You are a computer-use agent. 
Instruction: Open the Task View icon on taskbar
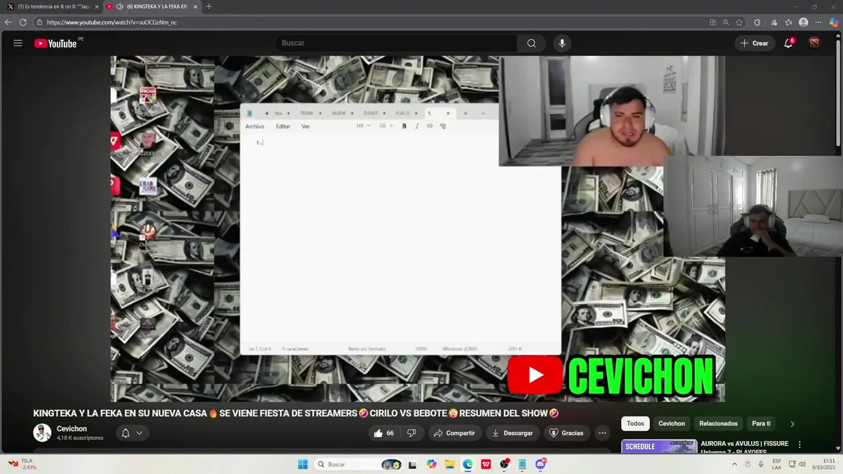pos(412,464)
